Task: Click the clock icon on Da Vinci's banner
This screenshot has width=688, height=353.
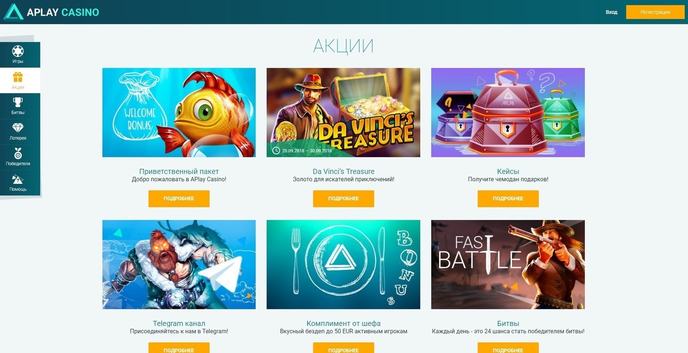Action: 276,150
